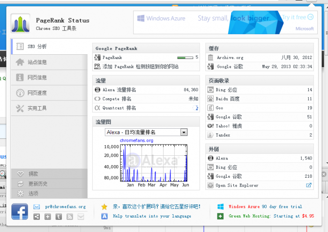
Task: Click the Windows logo icon in footer
Action: point(221,207)
